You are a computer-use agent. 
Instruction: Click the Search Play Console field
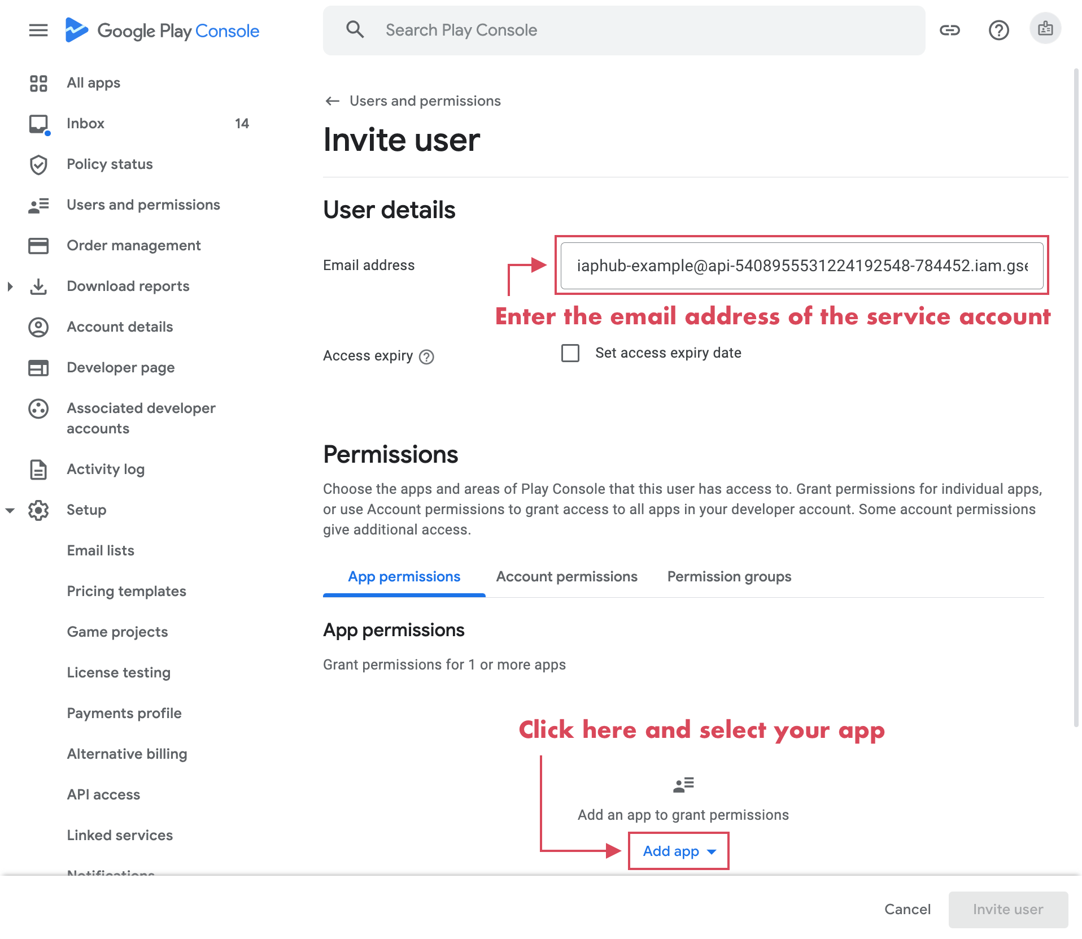coord(623,31)
